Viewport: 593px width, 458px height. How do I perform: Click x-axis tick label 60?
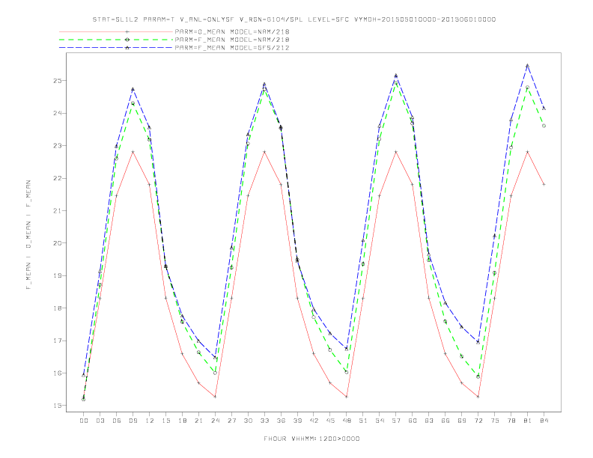tap(413, 421)
